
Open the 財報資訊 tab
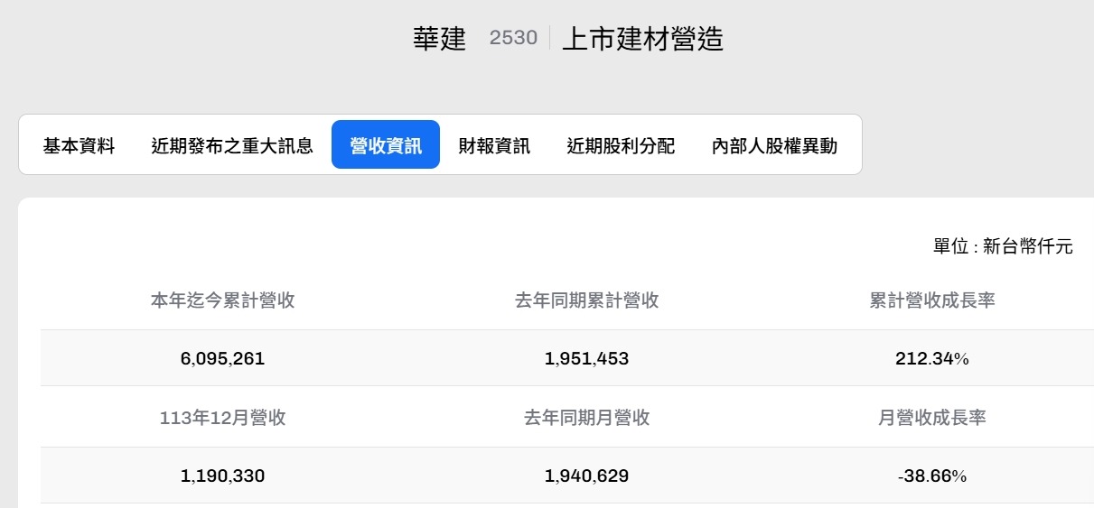click(x=494, y=145)
